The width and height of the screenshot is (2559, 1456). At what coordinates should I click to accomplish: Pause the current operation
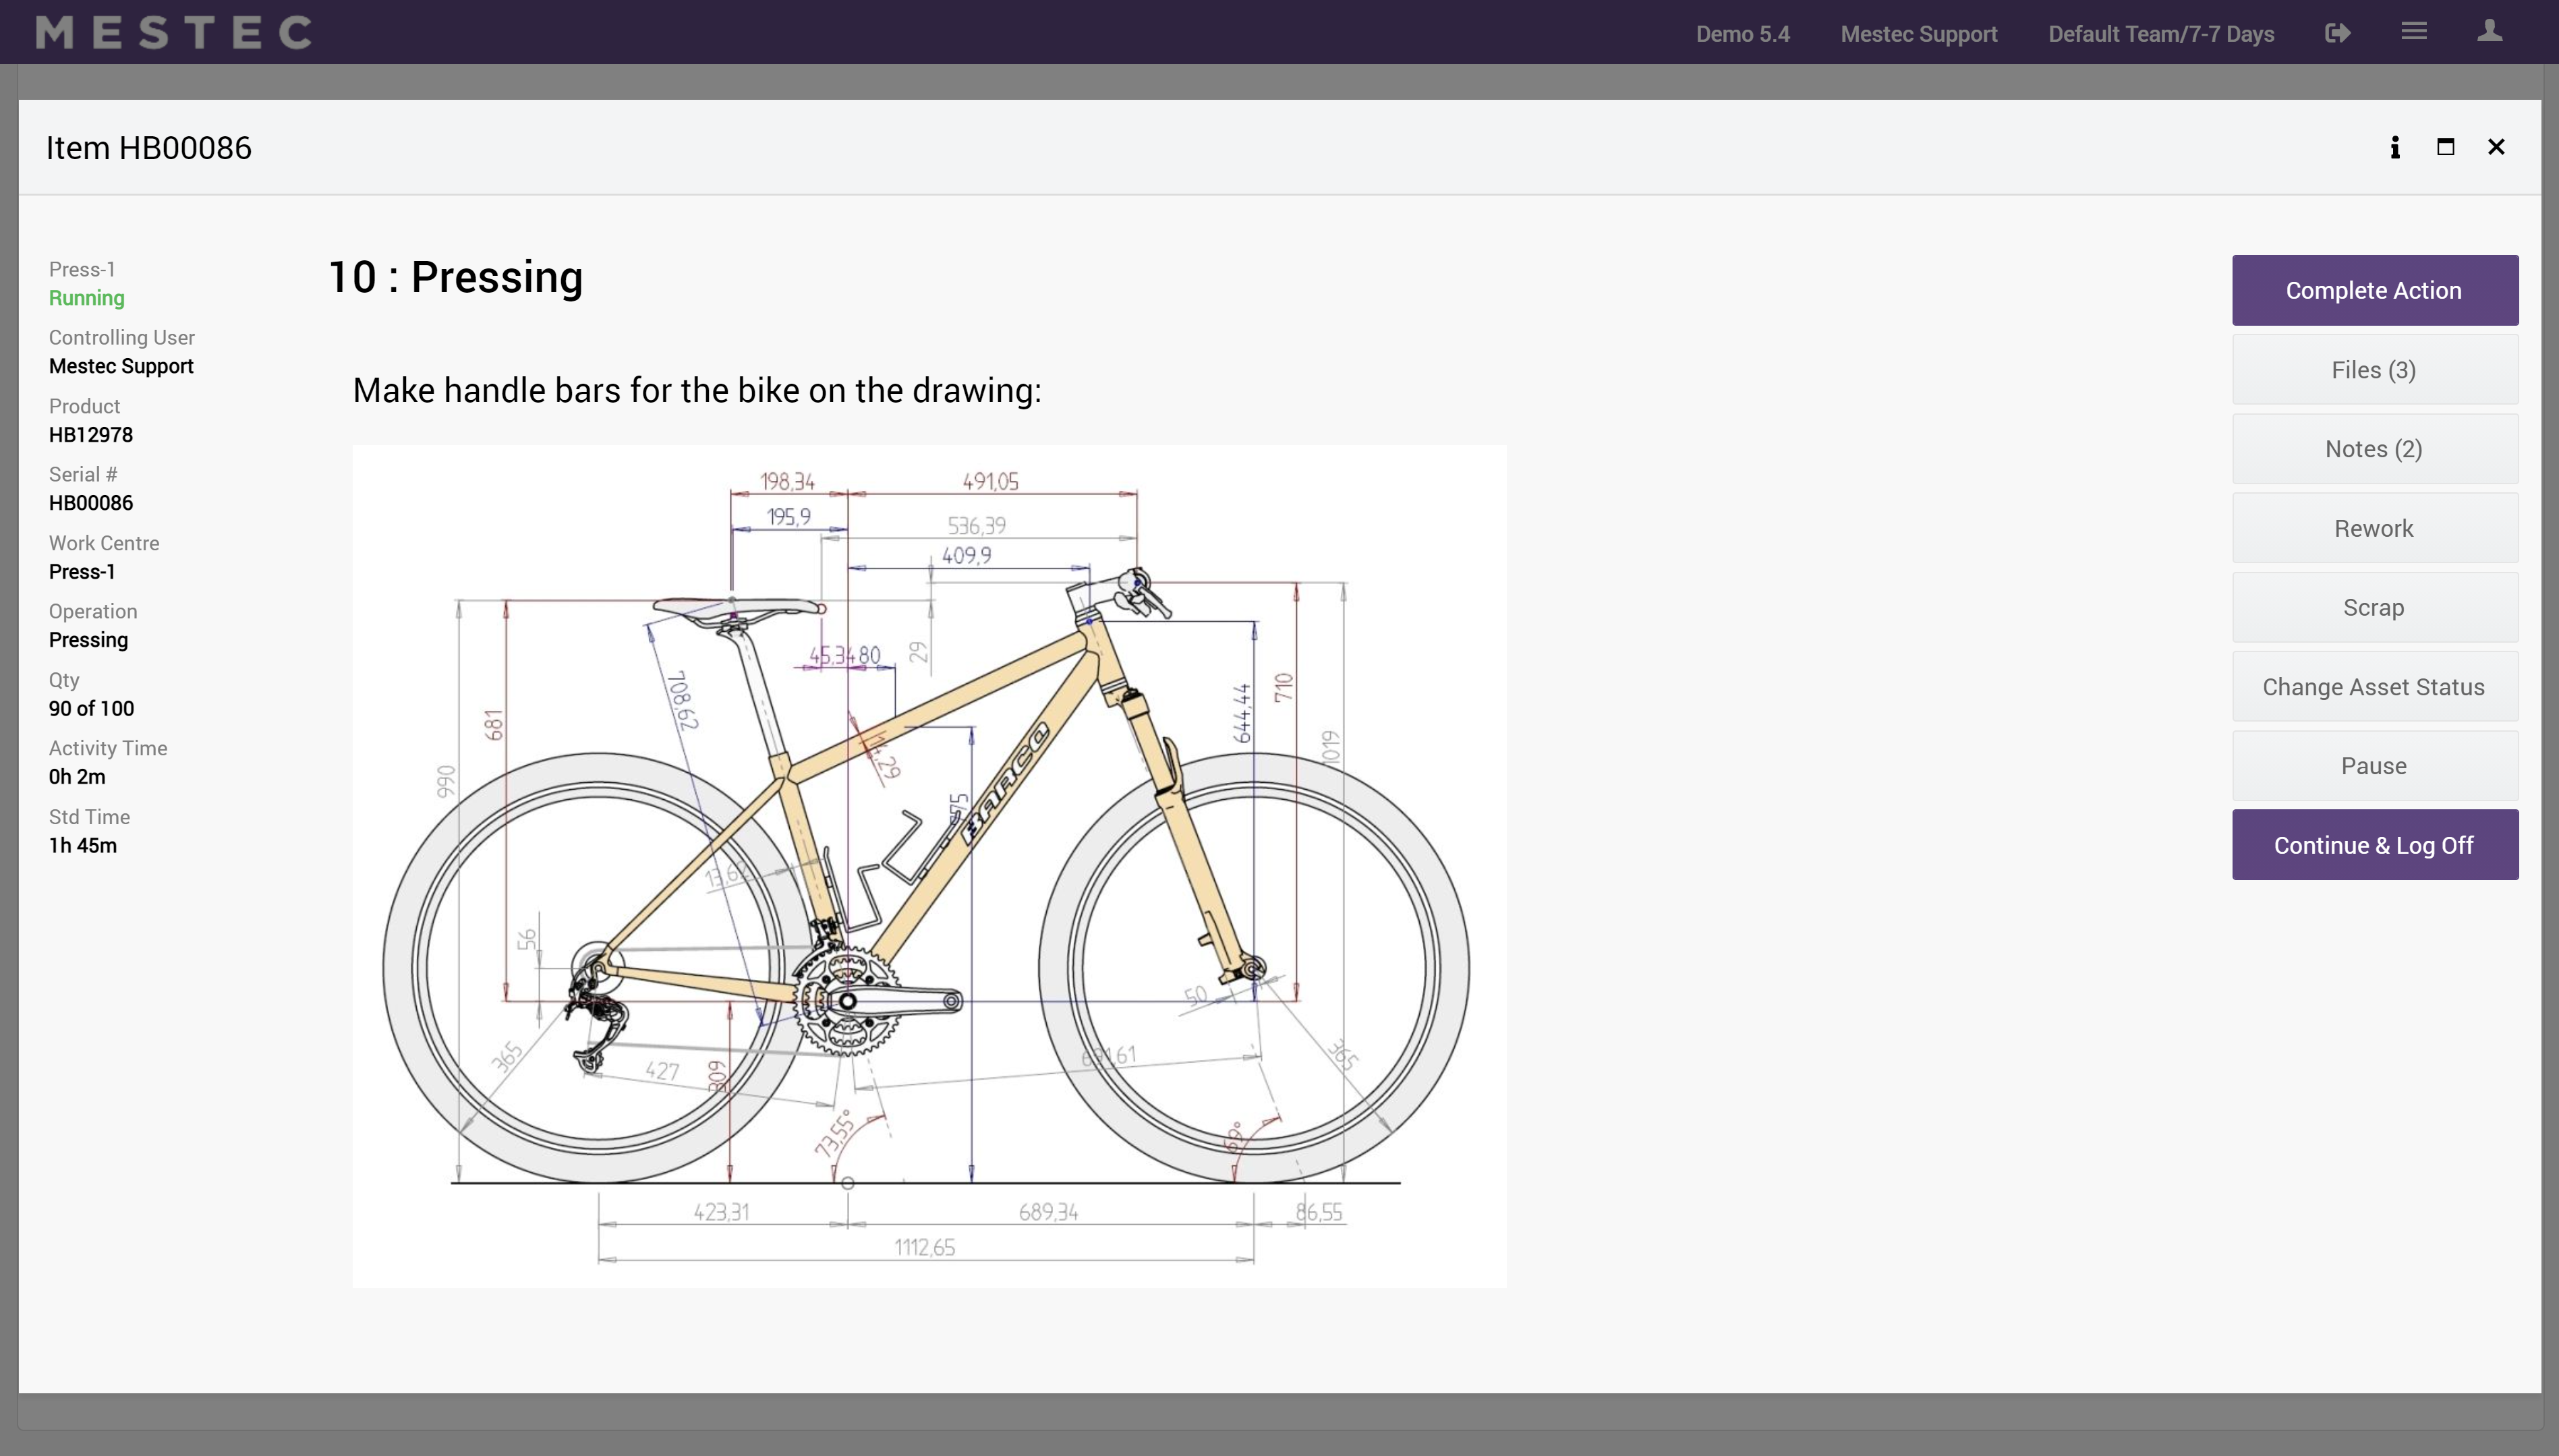2374,766
